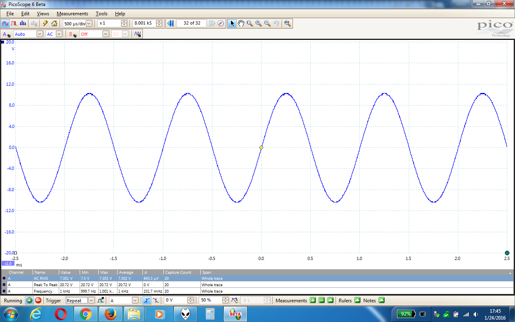Open Internet Explorer from taskbar
The height and width of the screenshot is (322, 515).
(36, 314)
